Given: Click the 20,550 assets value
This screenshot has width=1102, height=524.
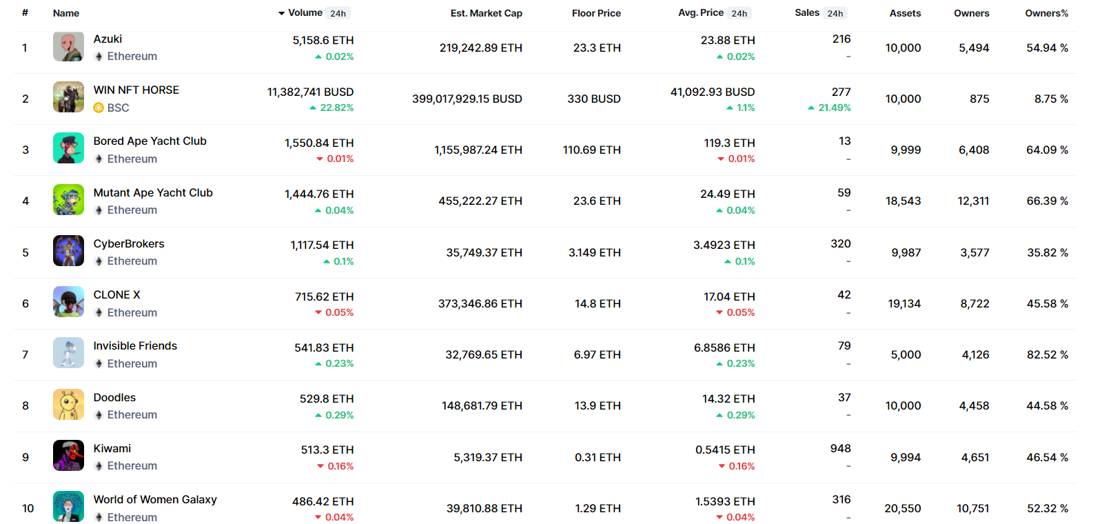Looking at the screenshot, I should pos(903,508).
